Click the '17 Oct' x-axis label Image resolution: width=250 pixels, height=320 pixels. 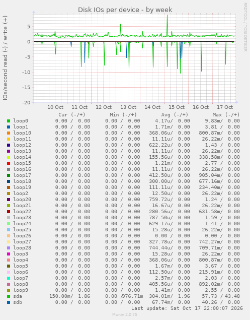tap(225, 107)
